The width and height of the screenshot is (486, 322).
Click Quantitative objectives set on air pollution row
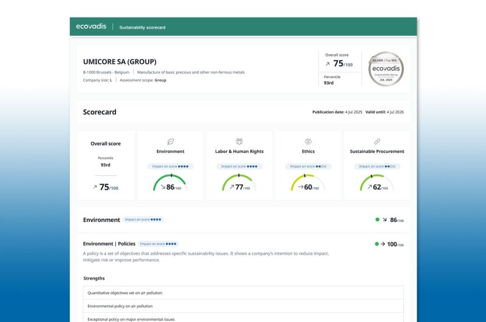(x=244, y=293)
